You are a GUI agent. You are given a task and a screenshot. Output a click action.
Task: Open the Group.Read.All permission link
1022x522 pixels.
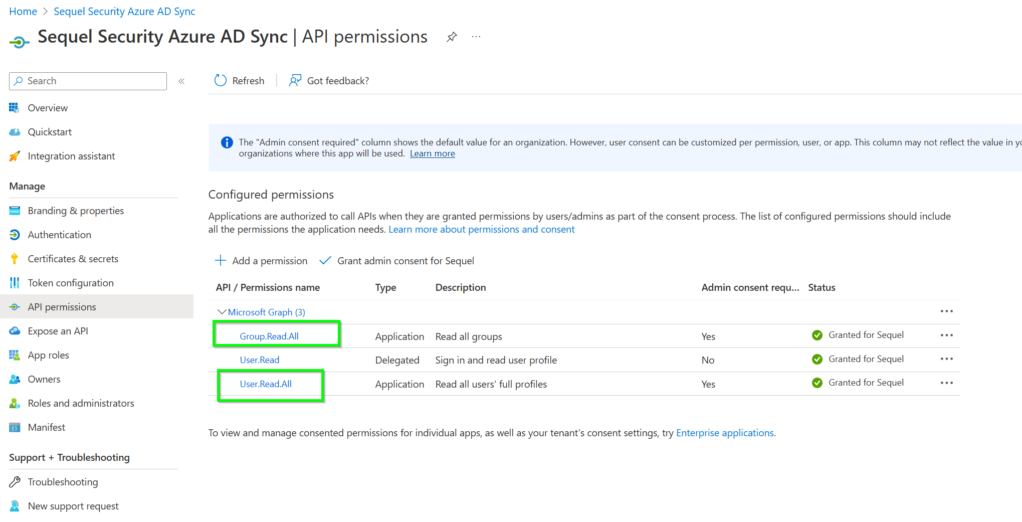pyautogui.click(x=269, y=336)
